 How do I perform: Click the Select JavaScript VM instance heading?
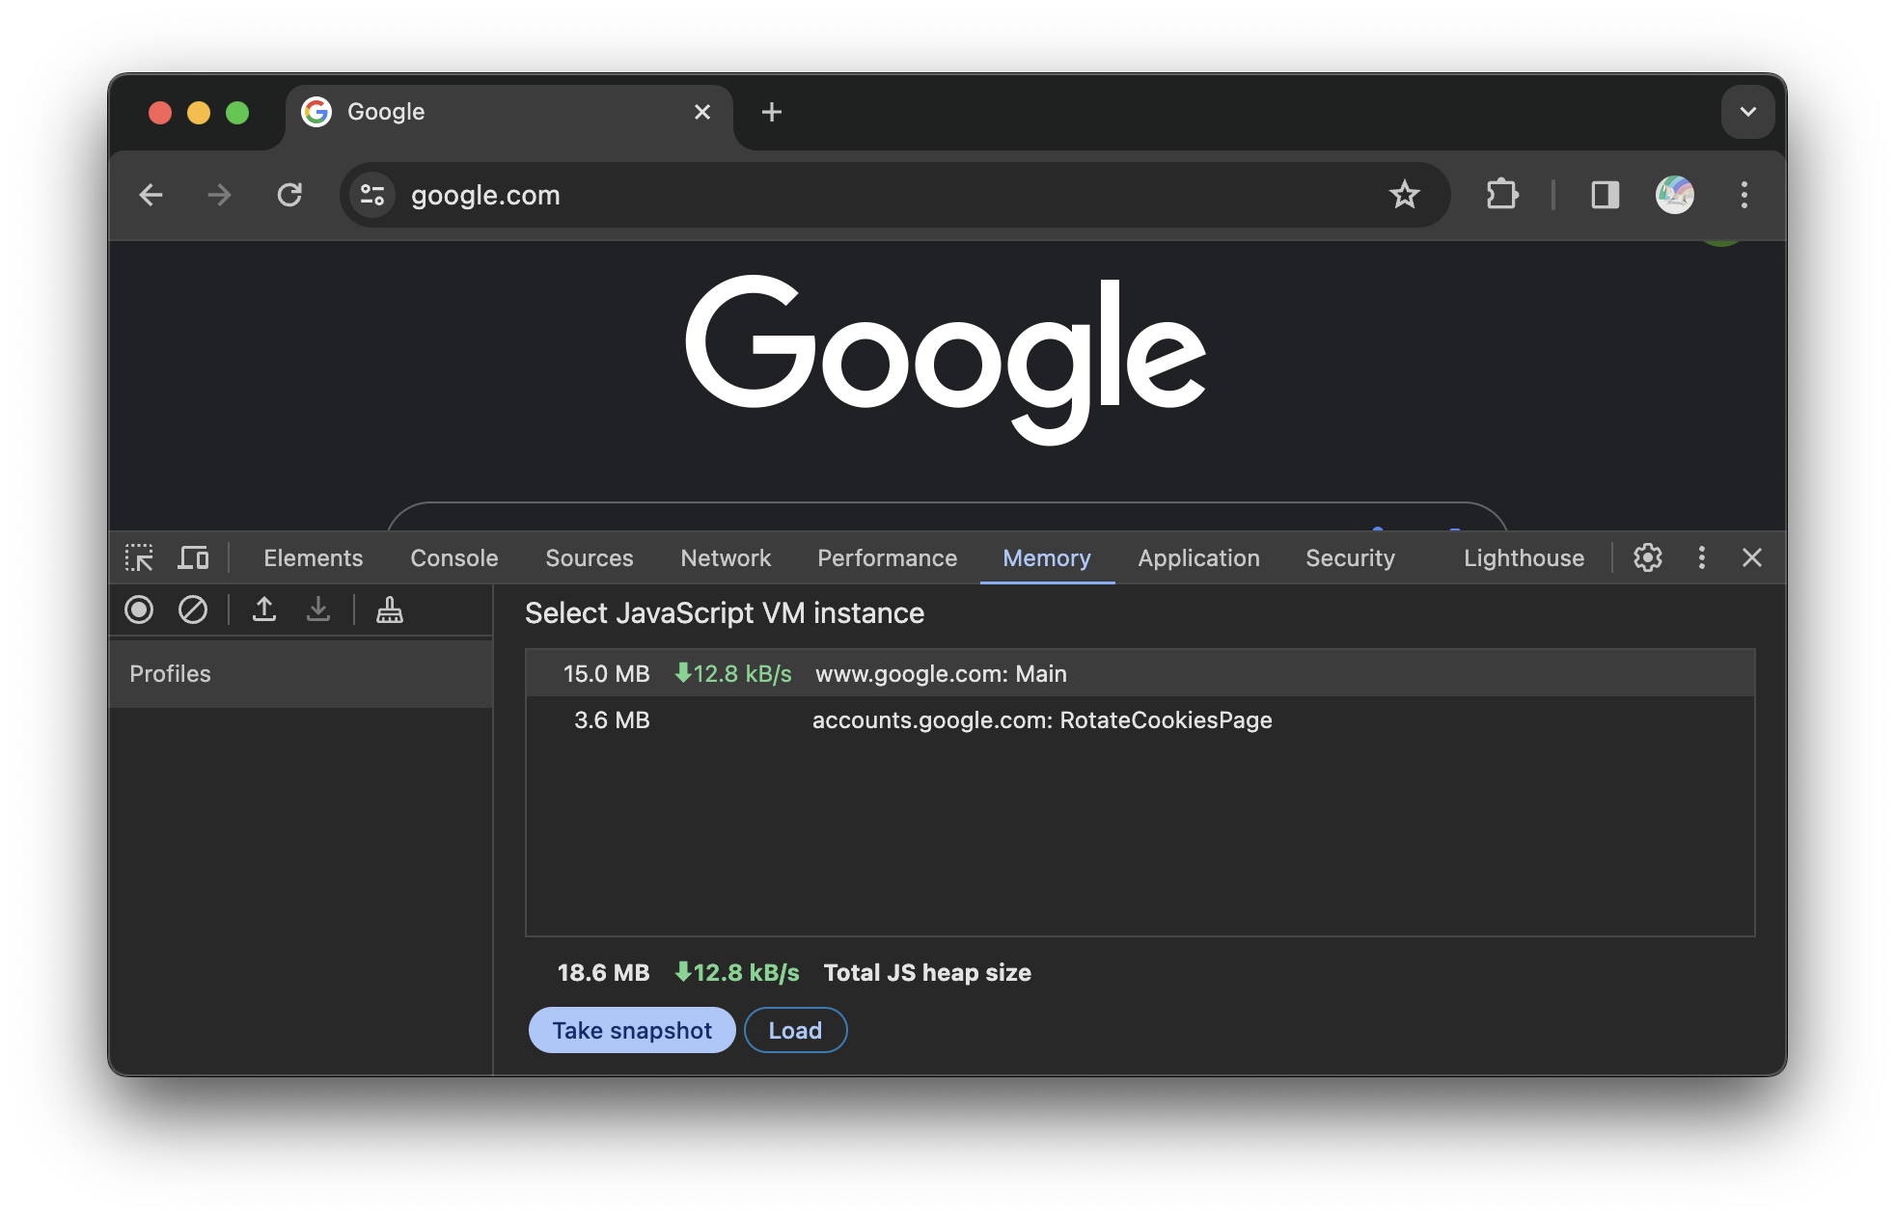[x=725, y=613]
